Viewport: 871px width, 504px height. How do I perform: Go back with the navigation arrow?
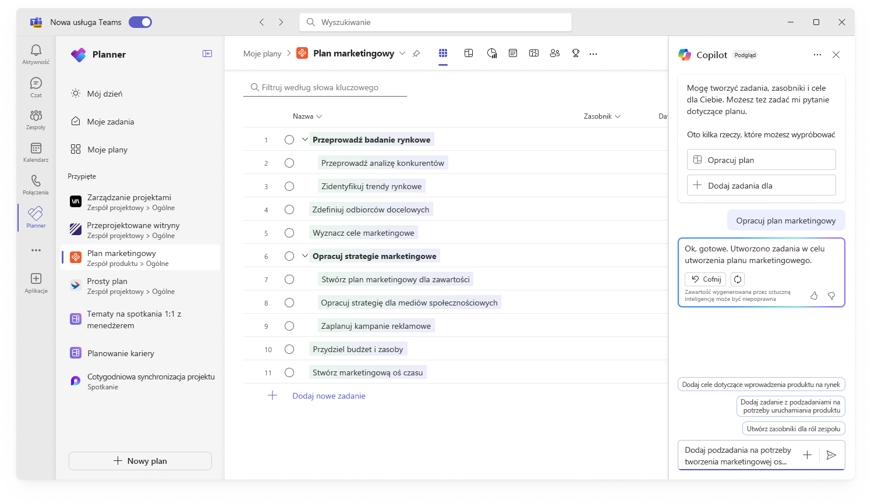[x=262, y=22]
